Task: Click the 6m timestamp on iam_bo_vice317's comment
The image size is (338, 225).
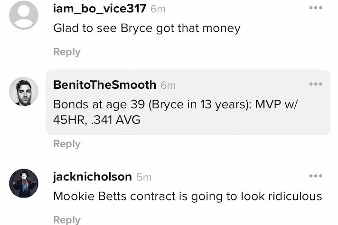Action: click(x=158, y=9)
